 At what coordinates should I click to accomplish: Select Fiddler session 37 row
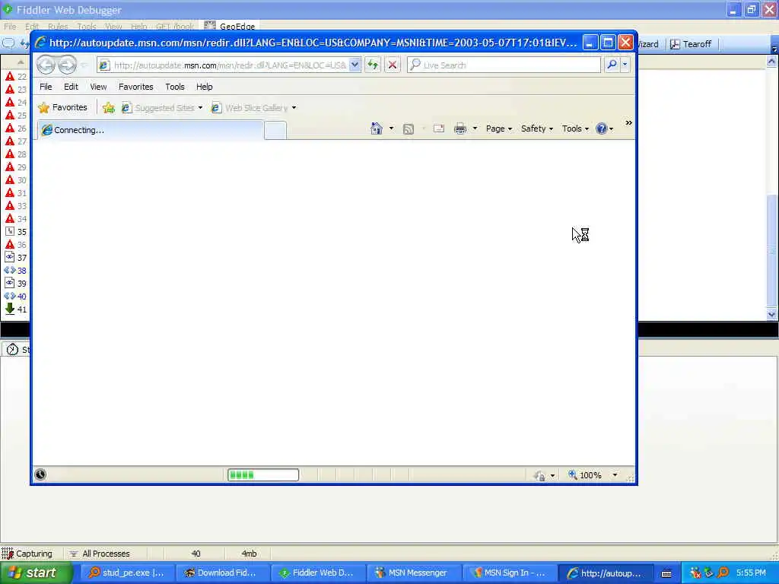click(x=16, y=257)
